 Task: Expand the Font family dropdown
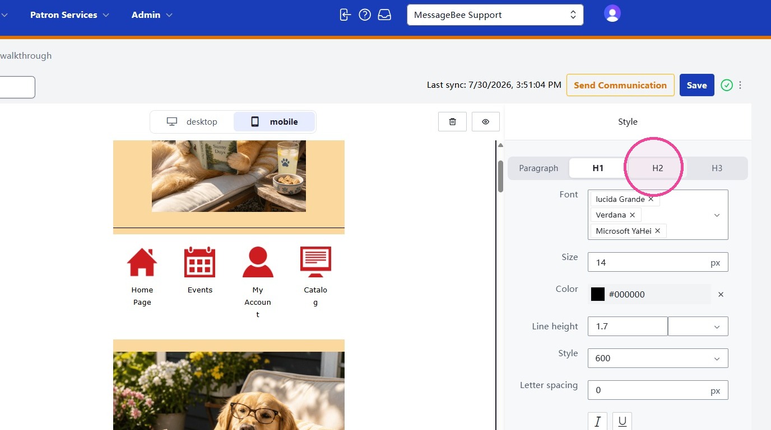pyautogui.click(x=717, y=215)
